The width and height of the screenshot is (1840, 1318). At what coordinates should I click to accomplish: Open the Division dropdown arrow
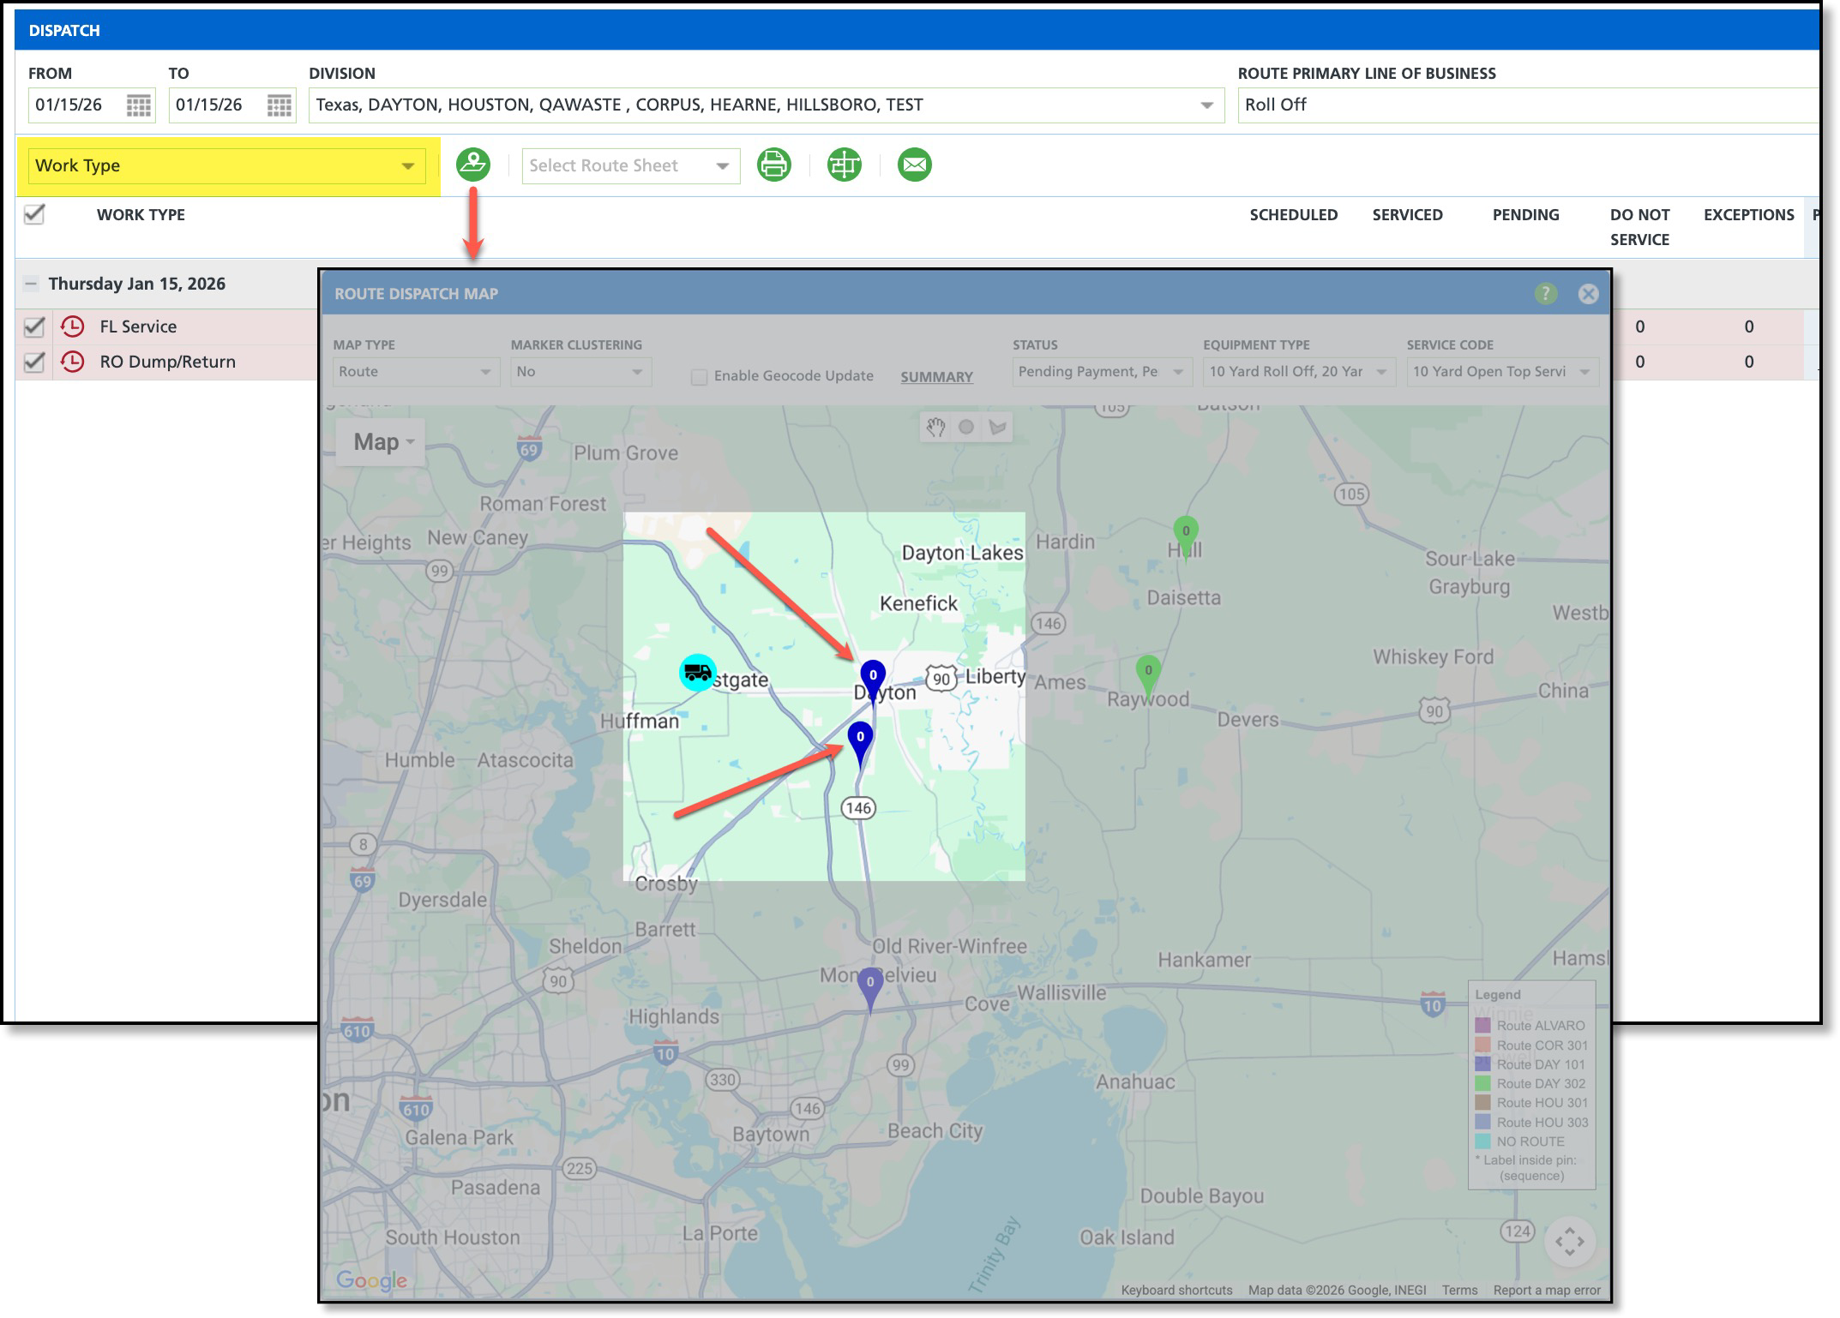click(1206, 105)
